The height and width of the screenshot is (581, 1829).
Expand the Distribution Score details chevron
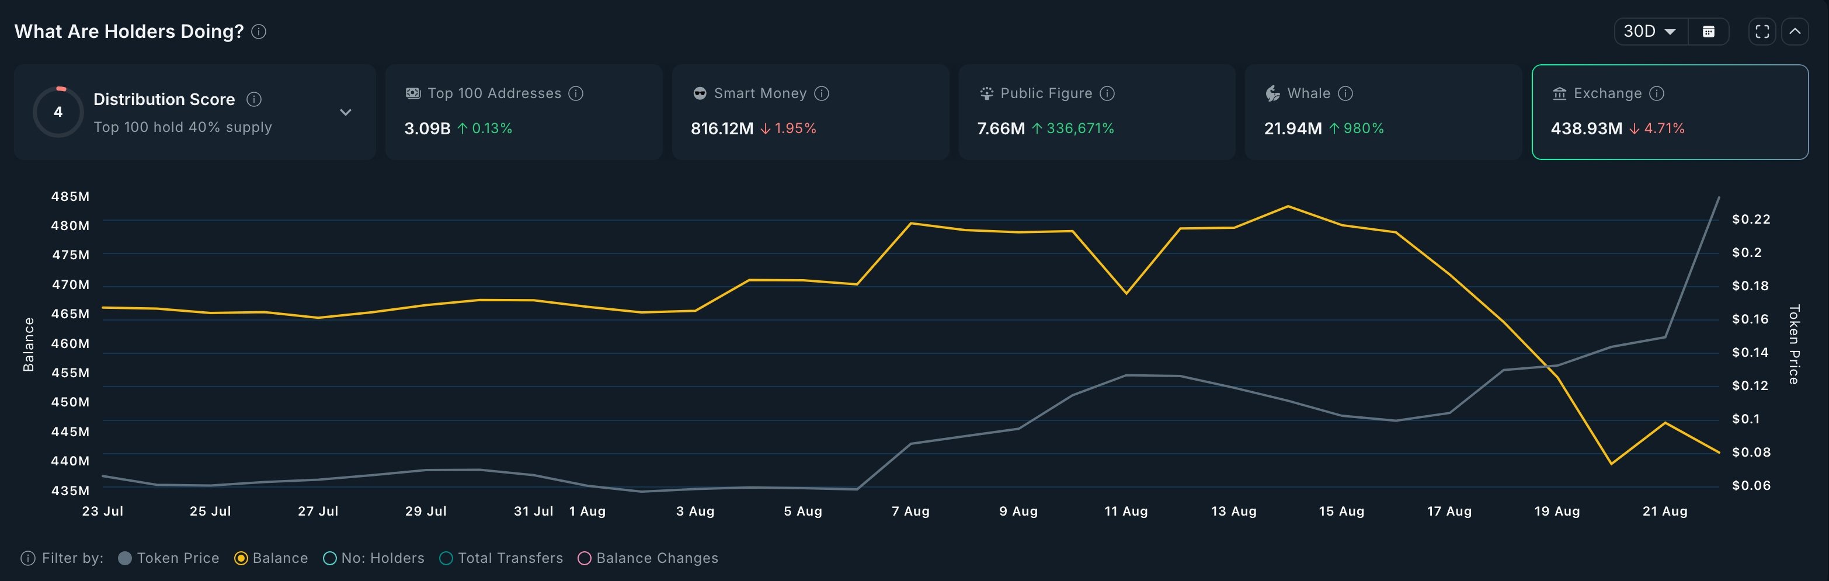pos(346,112)
